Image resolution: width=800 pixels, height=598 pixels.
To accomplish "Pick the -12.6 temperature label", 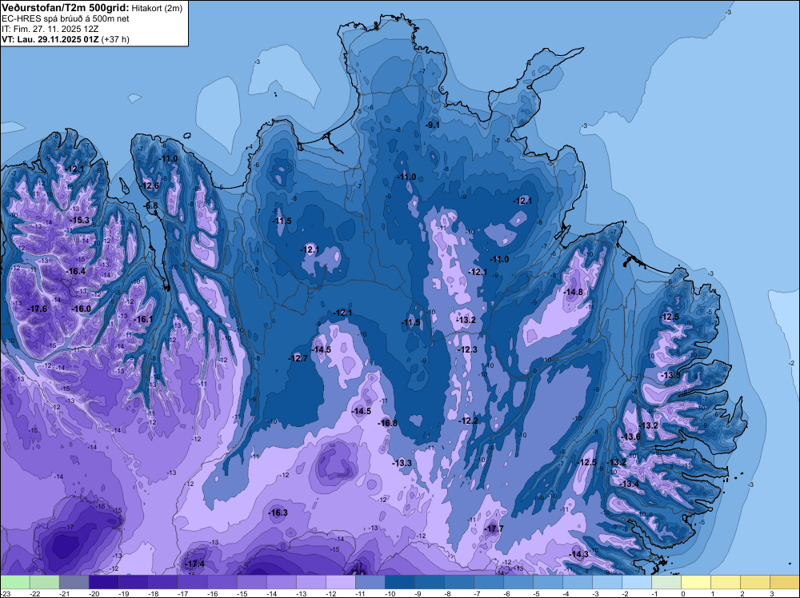I will pyautogui.click(x=150, y=185).
